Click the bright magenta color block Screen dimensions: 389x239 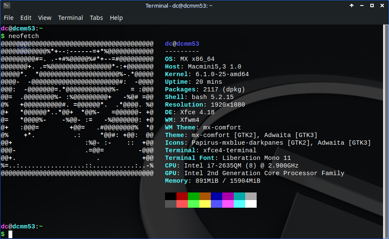pyautogui.click(x=228, y=204)
